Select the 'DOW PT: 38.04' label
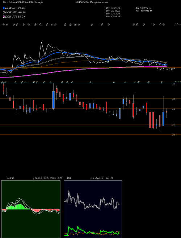The width and height of the screenshot is (181, 238). click(x=15, y=17)
